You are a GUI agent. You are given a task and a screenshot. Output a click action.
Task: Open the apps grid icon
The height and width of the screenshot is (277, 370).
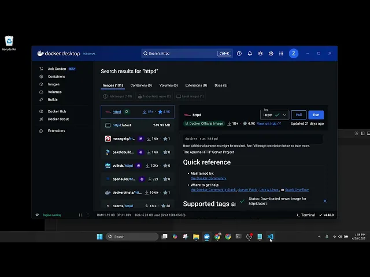coord(281,54)
